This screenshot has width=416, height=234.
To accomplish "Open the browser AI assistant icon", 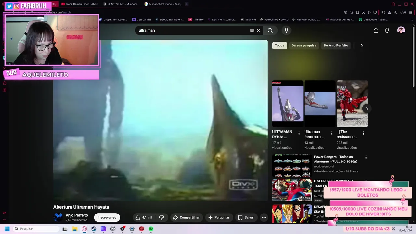I will (x=403, y=12).
